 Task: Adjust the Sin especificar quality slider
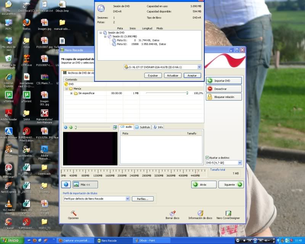[x=187, y=93]
